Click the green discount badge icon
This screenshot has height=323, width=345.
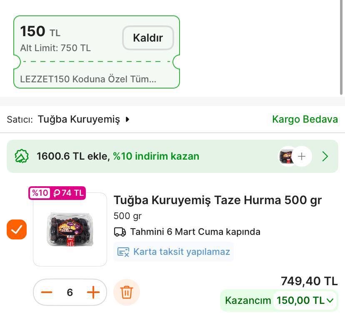tap(22, 156)
